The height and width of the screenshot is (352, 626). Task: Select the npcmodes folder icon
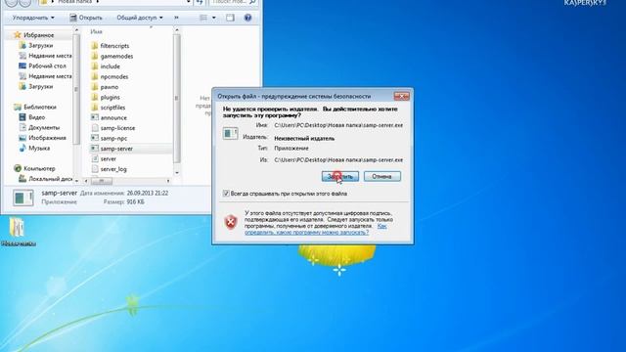point(94,76)
